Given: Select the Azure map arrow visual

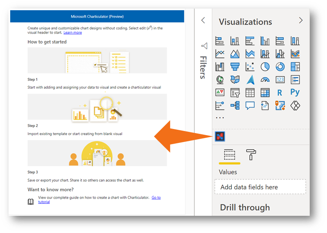Looking at the screenshot, I should [250, 79].
